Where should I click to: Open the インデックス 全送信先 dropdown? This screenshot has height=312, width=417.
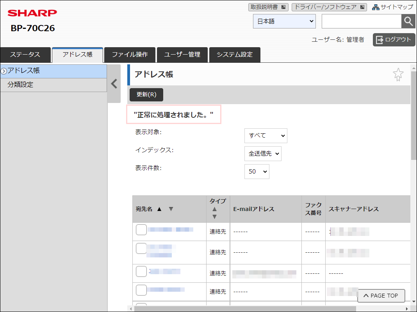pyautogui.click(x=263, y=154)
